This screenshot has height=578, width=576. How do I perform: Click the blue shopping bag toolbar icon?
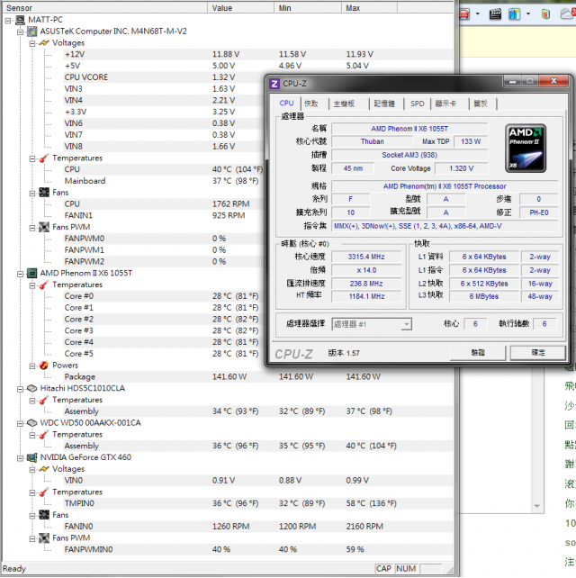[514, 14]
